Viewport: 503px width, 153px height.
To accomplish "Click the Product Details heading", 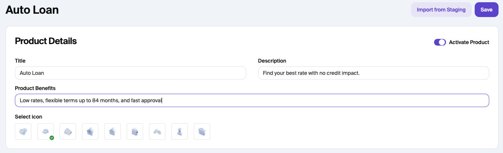I will click(x=46, y=41).
